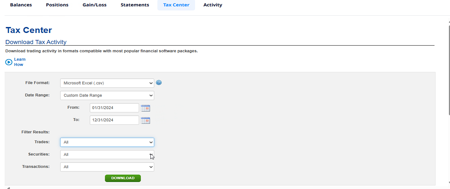Expand the Trades filter dropdown
This screenshot has height=189, width=450.
(107, 142)
